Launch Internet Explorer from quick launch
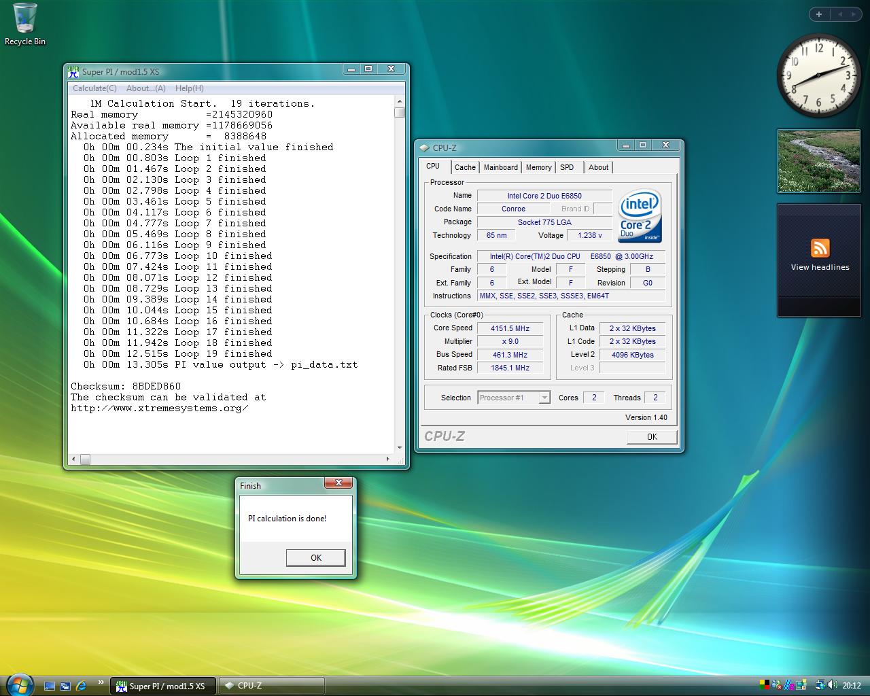The height and width of the screenshot is (696, 870). click(82, 686)
